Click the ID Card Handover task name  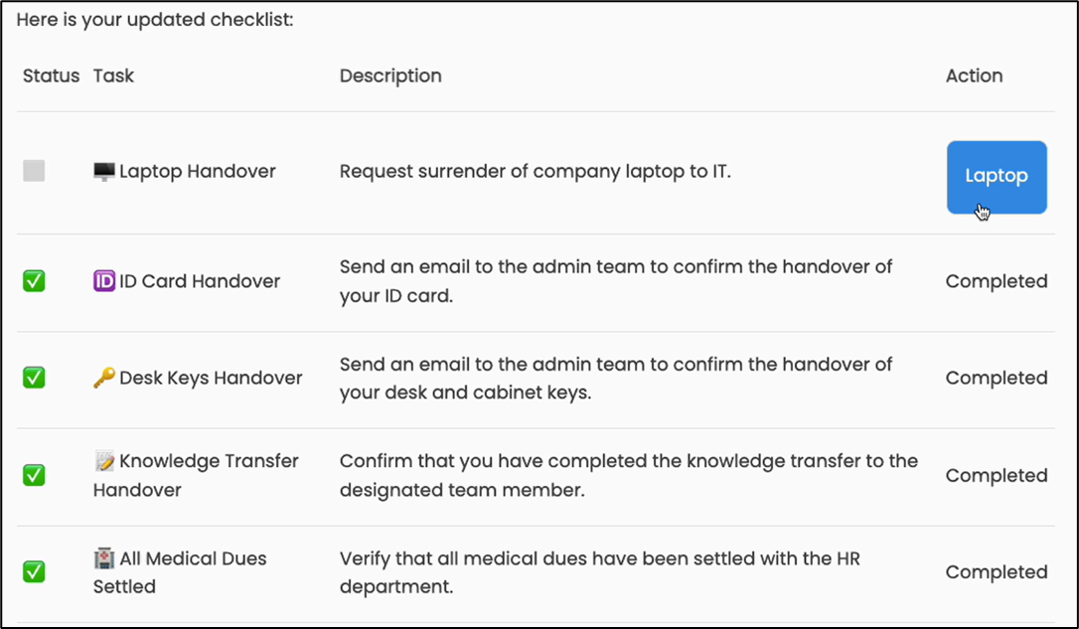[x=200, y=281]
